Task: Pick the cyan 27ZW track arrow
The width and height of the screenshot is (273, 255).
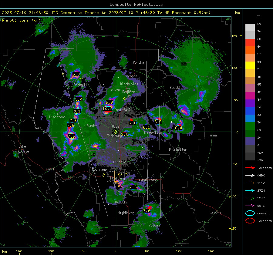Action: [x=250, y=191]
